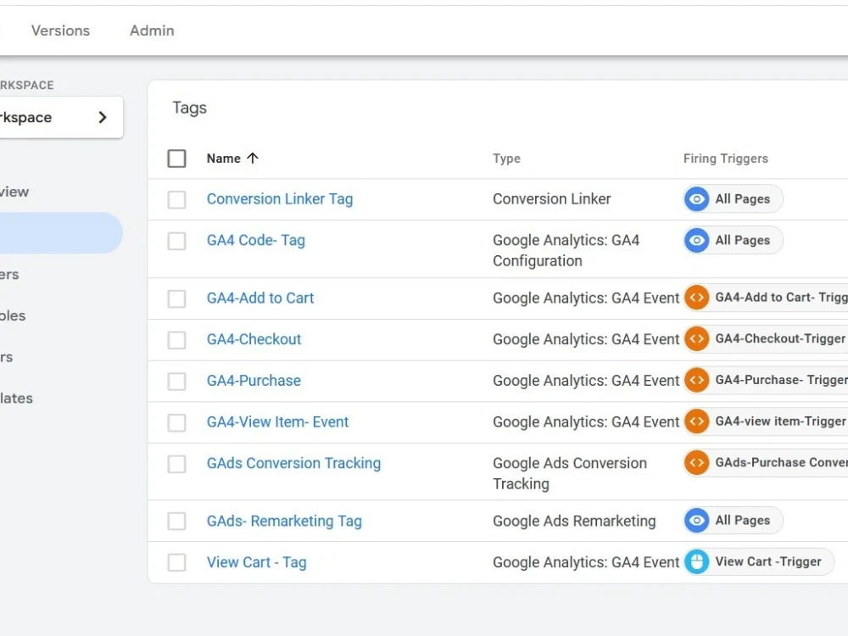Click the eye icon in GAds- Remarketing Tag row
This screenshot has height=636, width=848.
[696, 521]
